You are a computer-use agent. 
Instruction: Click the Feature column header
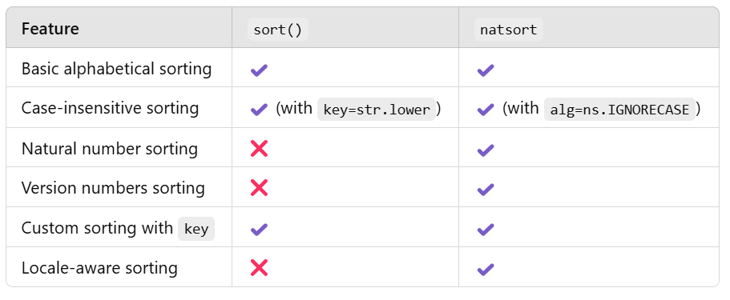pyautogui.click(x=50, y=29)
